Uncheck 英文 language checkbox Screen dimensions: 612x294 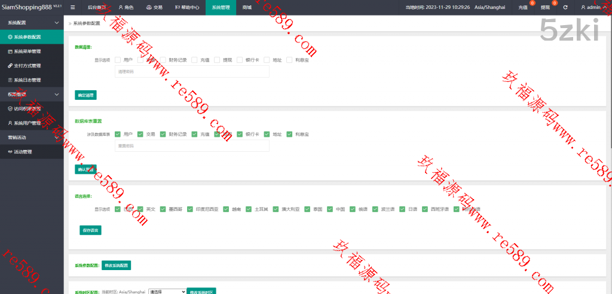140,209
